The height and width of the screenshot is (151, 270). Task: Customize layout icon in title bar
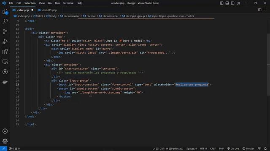238,3
